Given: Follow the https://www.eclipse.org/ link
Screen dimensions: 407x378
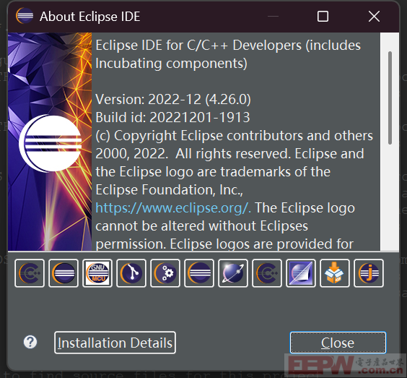Looking at the screenshot, I should tap(173, 208).
